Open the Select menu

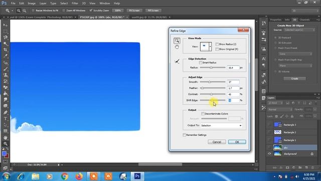(x=64, y=4)
